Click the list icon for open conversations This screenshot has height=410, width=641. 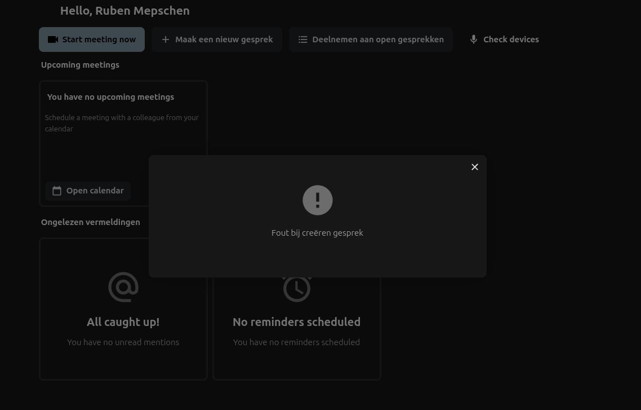point(302,39)
